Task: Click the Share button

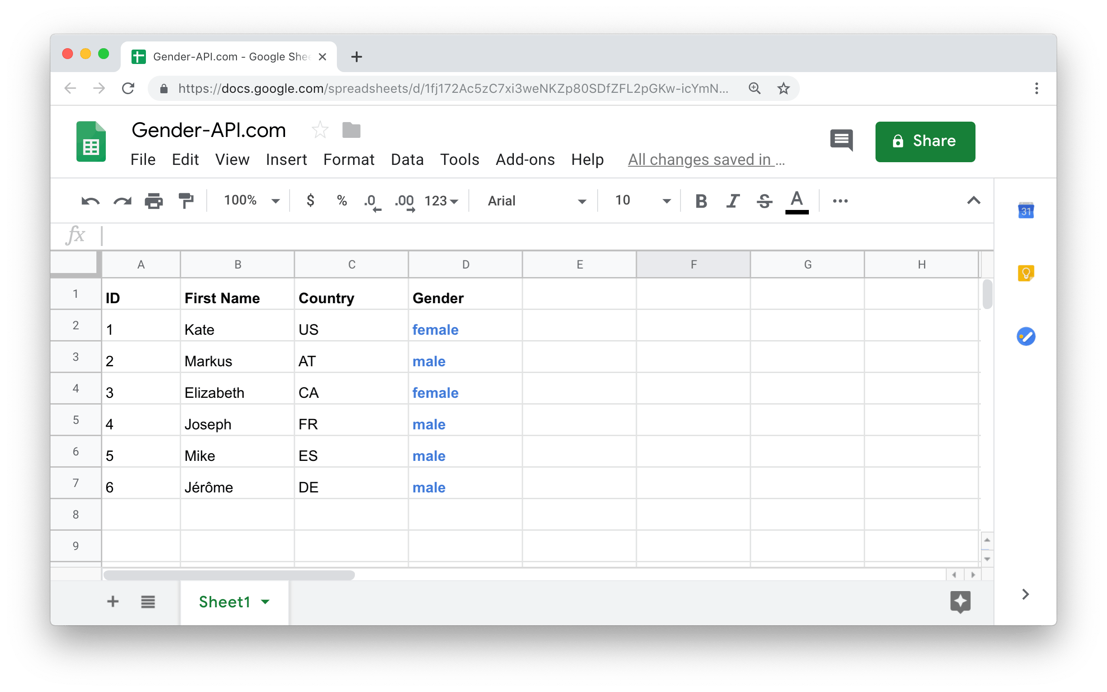Action: (925, 141)
